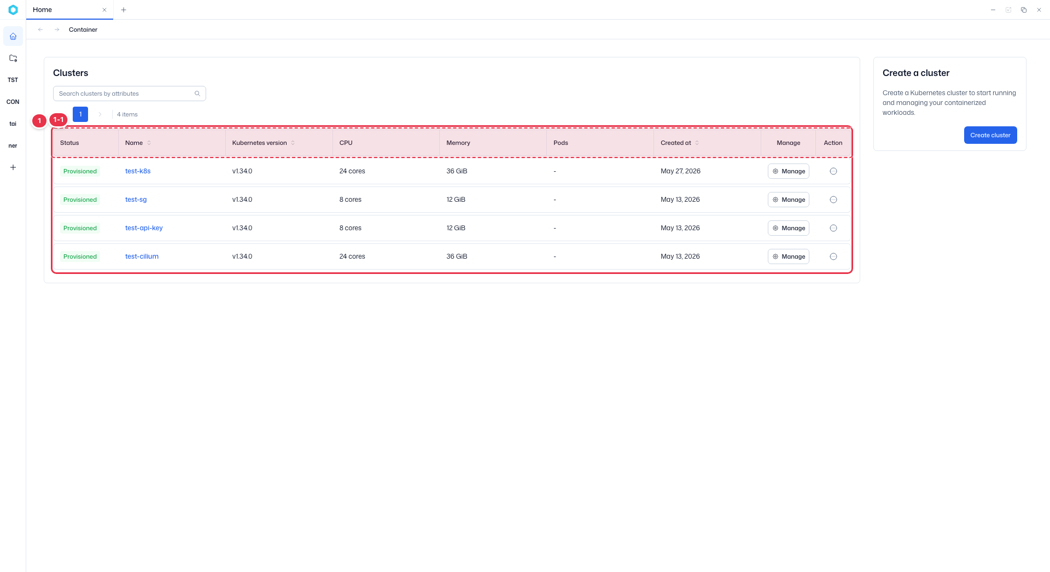This screenshot has height=572, width=1050.
Task: Manage the test-sg cluster
Action: pyautogui.click(x=789, y=200)
